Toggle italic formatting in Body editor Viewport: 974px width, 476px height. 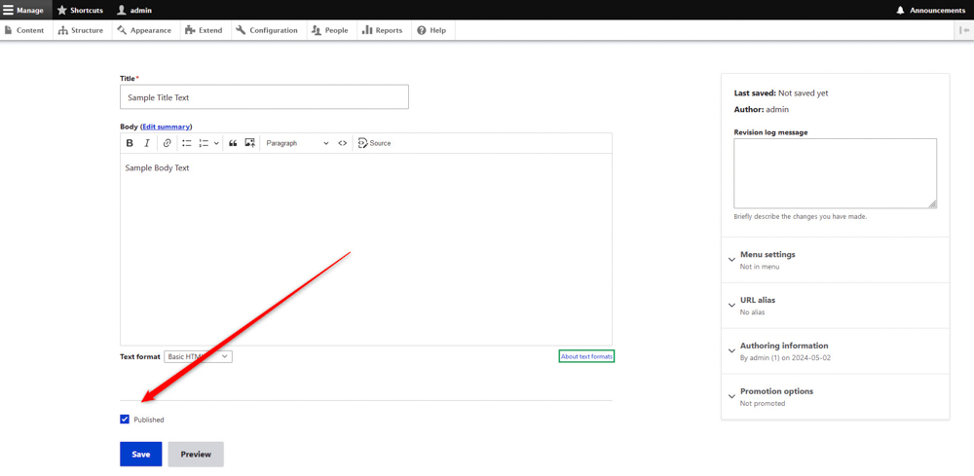pyautogui.click(x=147, y=143)
